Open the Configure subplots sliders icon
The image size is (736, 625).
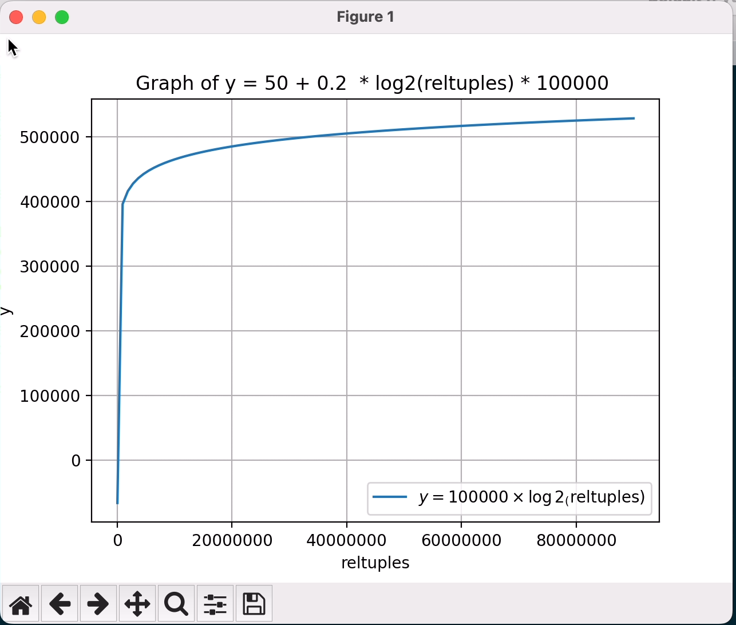[x=215, y=603]
